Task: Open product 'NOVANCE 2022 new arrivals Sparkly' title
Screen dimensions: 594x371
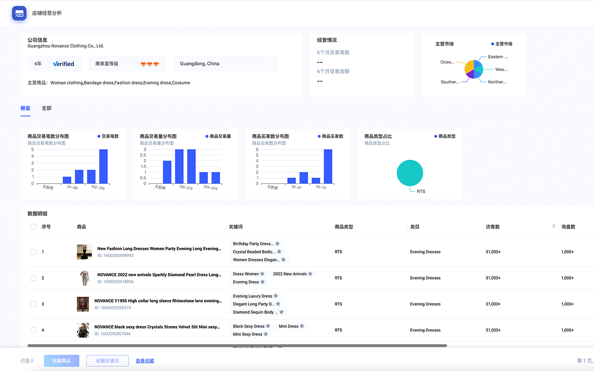Action: (x=159, y=275)
